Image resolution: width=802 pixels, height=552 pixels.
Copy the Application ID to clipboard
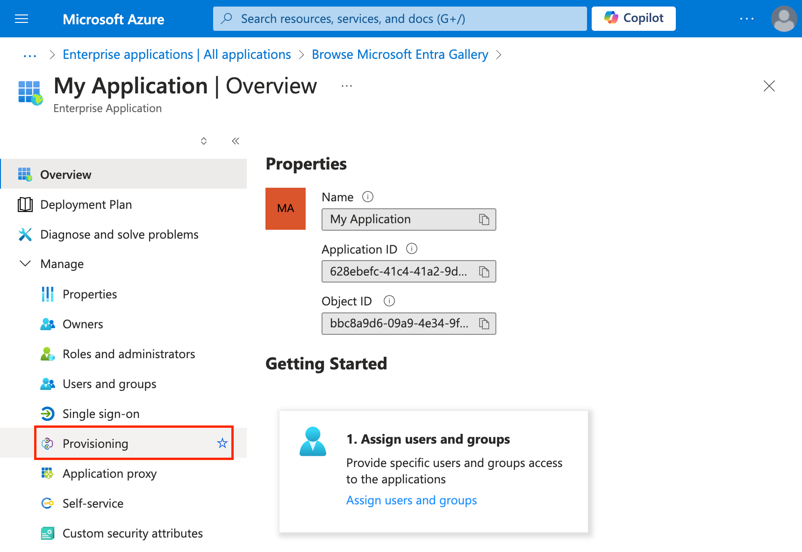[x=484, y=271]
